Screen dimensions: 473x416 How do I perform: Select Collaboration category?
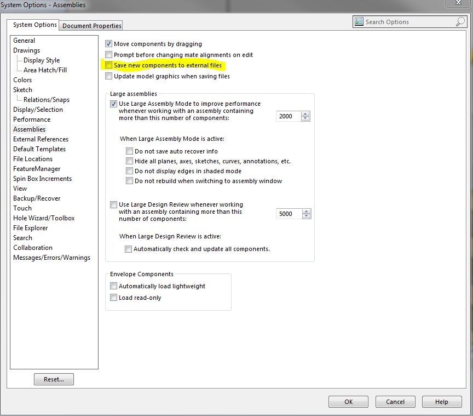click(x=33, y=248)
